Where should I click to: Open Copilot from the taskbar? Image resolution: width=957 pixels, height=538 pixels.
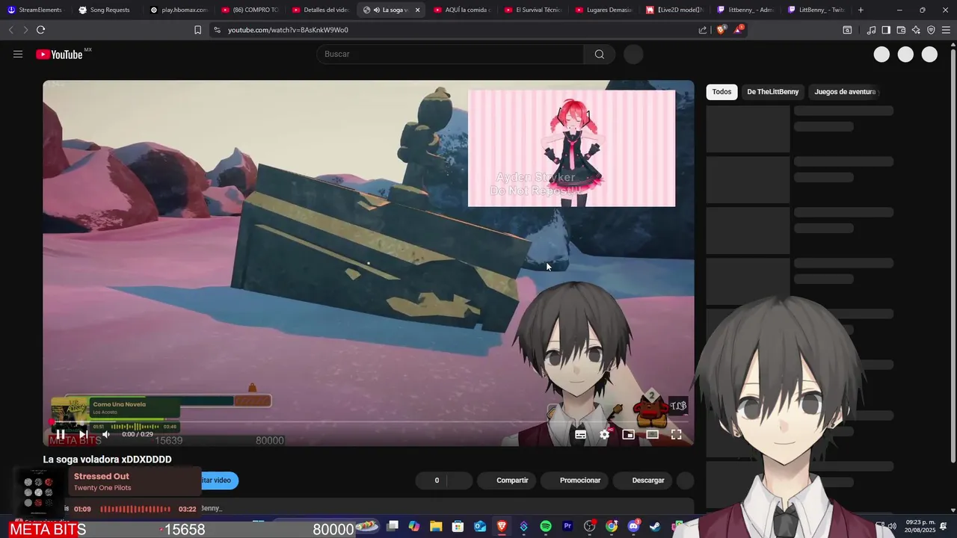tap(414, 527)
